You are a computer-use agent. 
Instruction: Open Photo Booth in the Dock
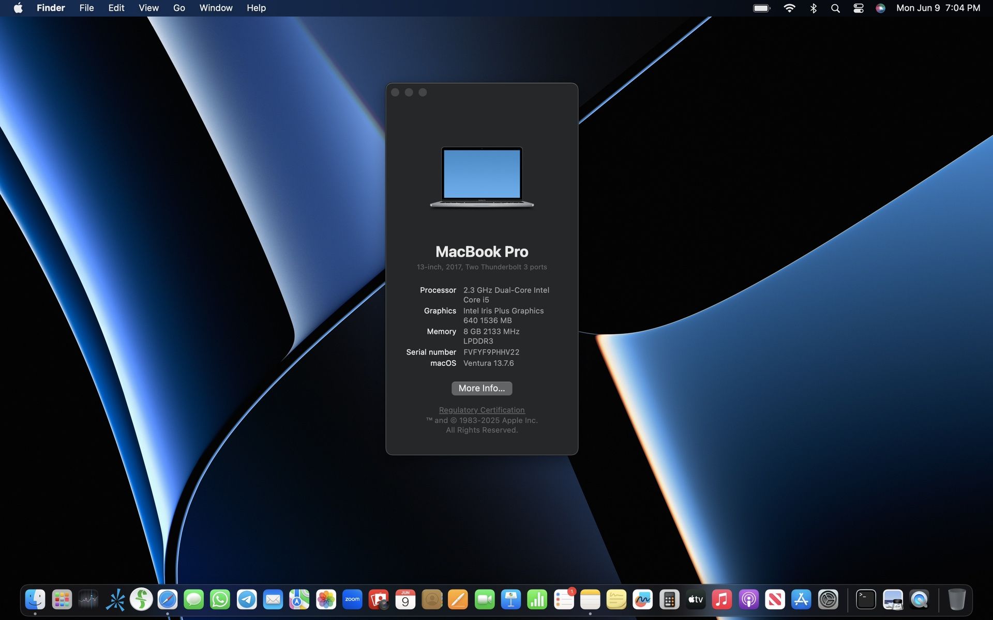pos(379,599)
